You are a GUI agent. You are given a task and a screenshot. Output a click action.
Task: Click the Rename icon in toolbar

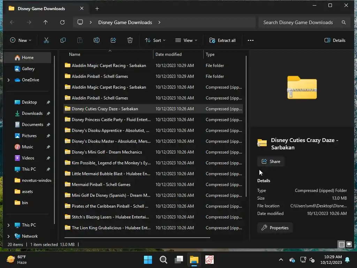[97, 40]
